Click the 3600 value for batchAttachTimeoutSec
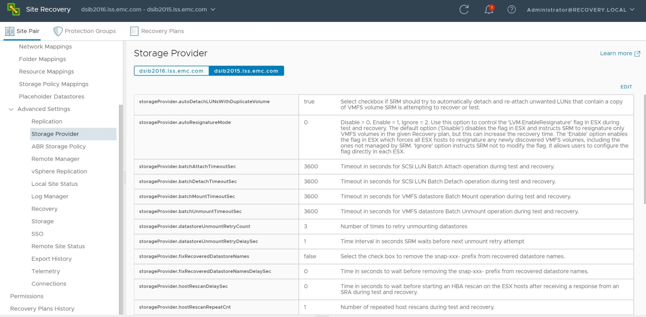 point(311,166)
